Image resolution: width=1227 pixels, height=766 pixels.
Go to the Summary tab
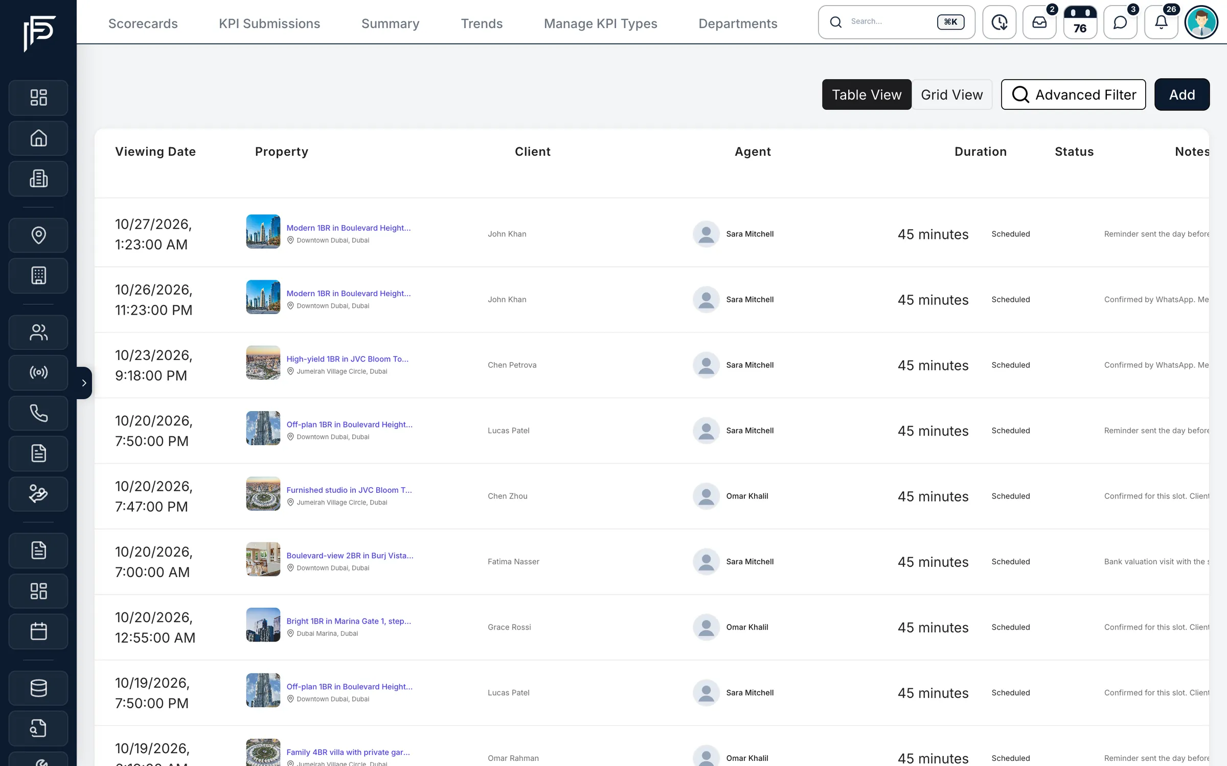click(390, 23)
